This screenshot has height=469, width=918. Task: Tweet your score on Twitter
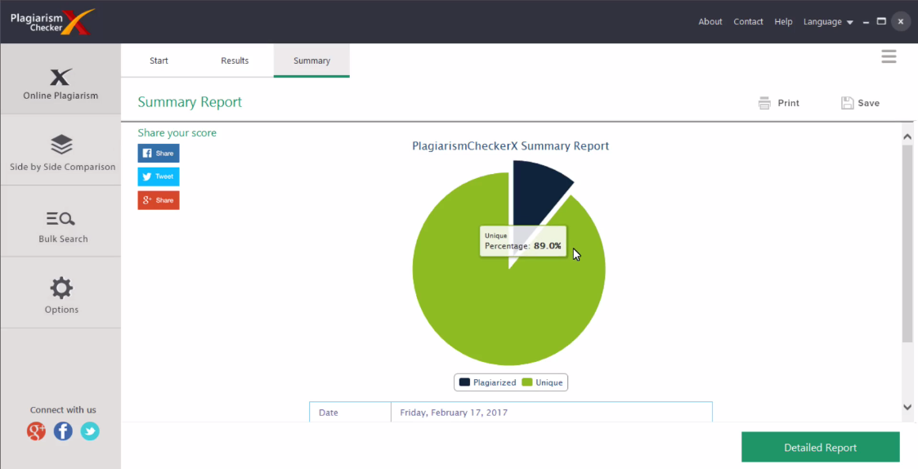pyautogui.click(x=159, y=176)
